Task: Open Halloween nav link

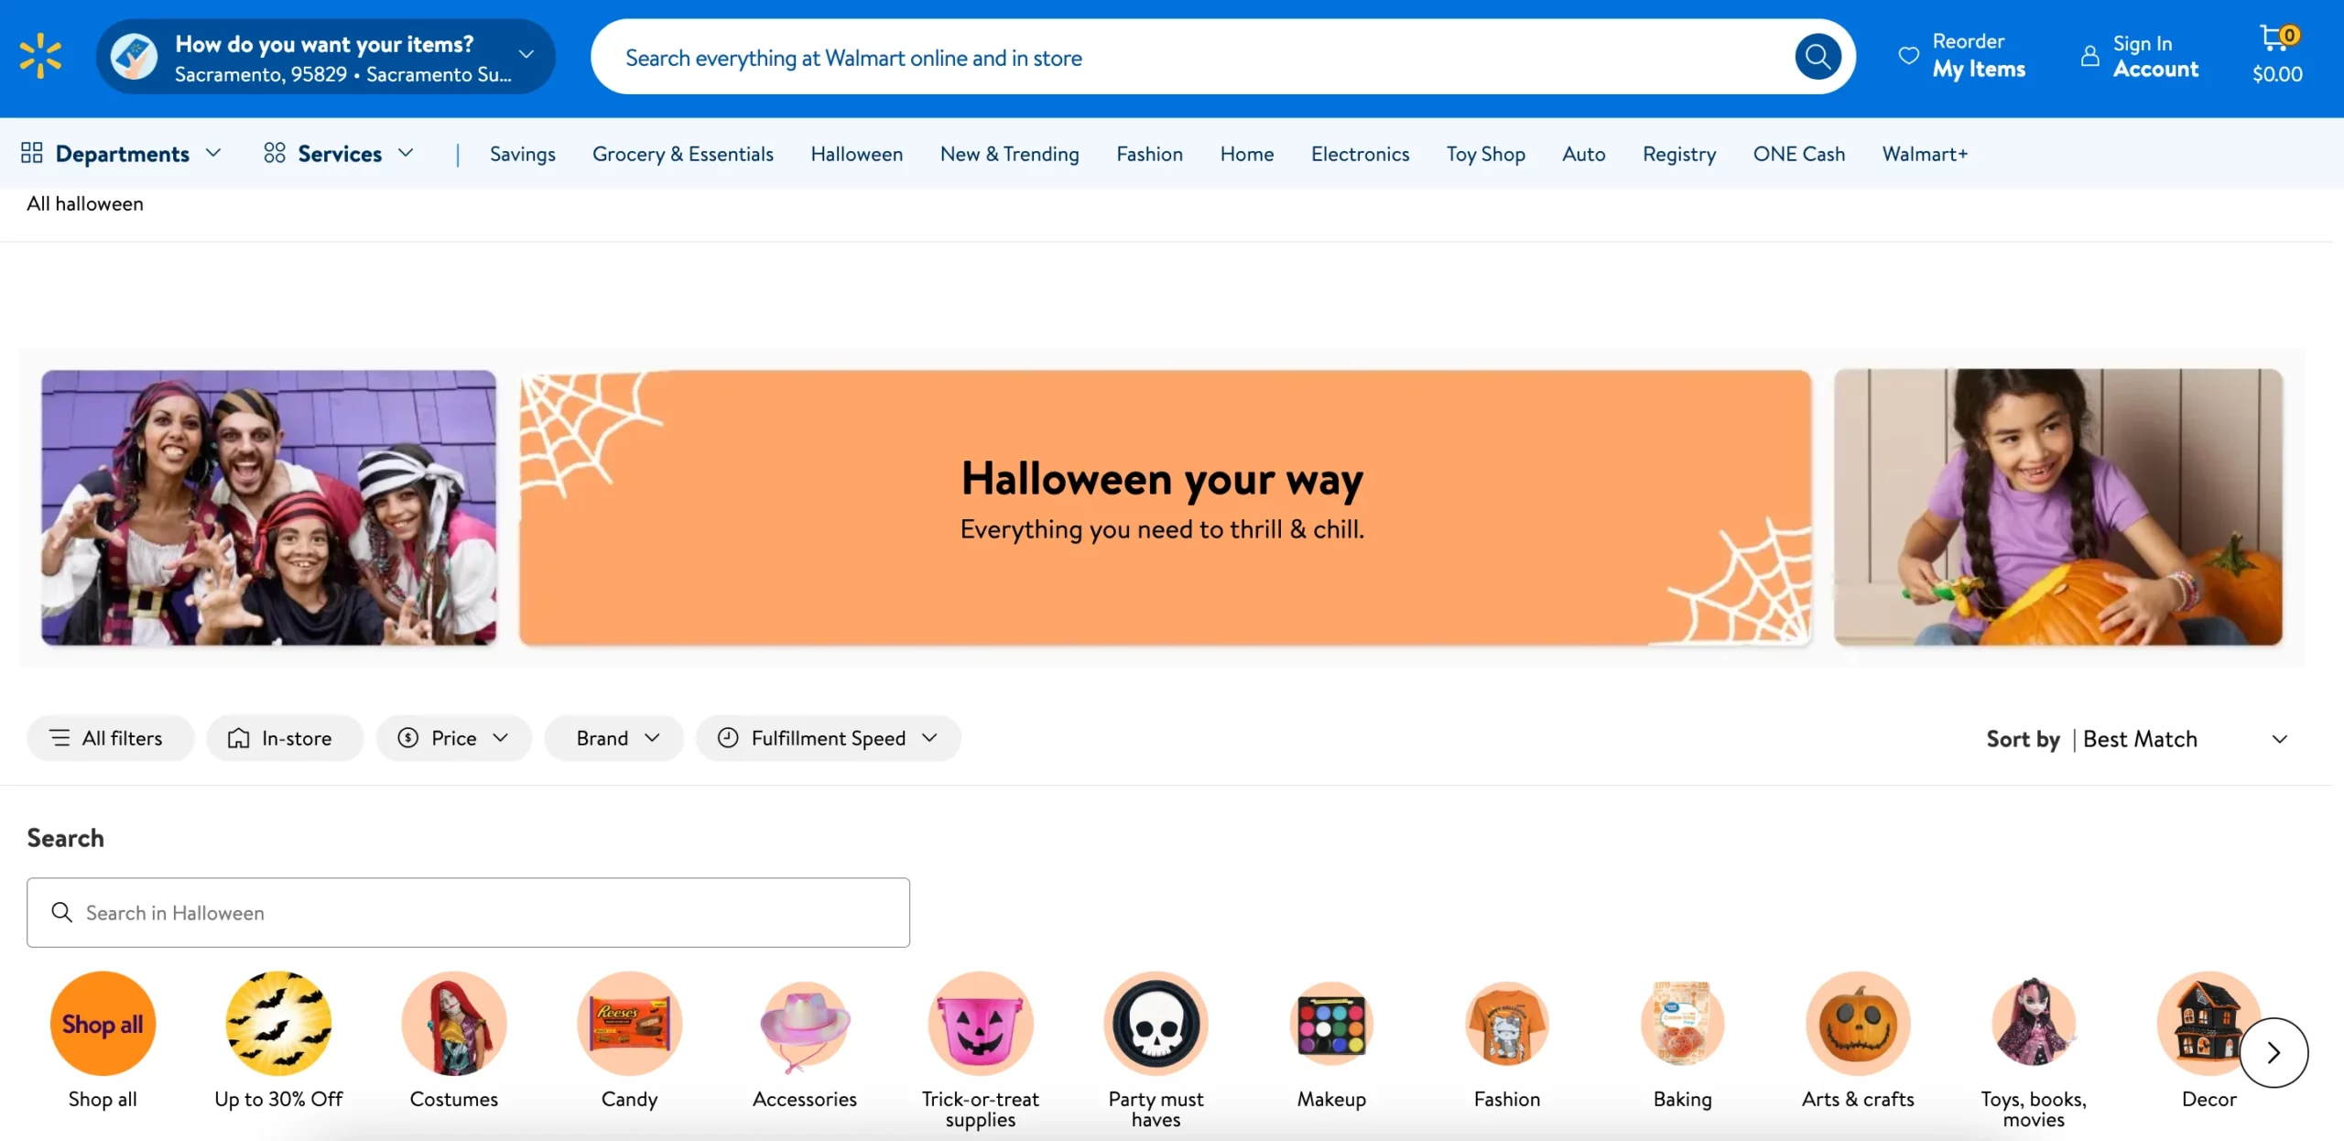Action: point(857,154)
